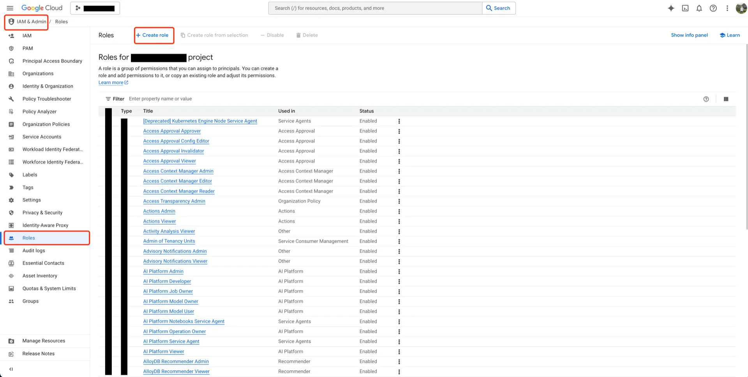
Task: Focus the resource search box
Action: 375,8
